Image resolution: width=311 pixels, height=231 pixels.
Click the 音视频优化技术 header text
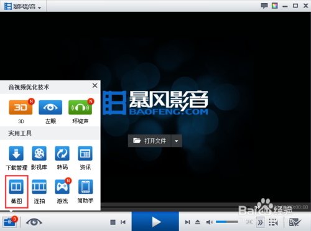point(29,87)
